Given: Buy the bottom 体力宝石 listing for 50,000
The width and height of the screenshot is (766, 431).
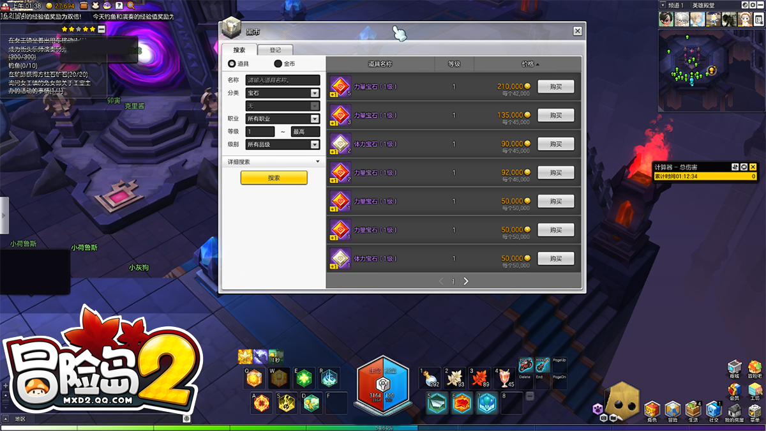Looking at the screenshot, I should pos(556,259).
